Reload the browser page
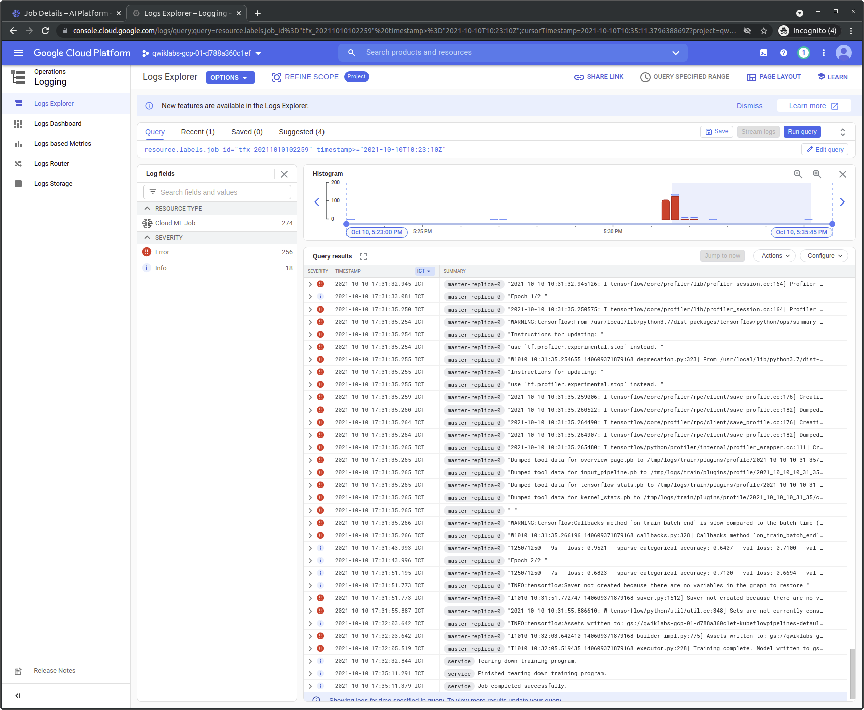 45,31
